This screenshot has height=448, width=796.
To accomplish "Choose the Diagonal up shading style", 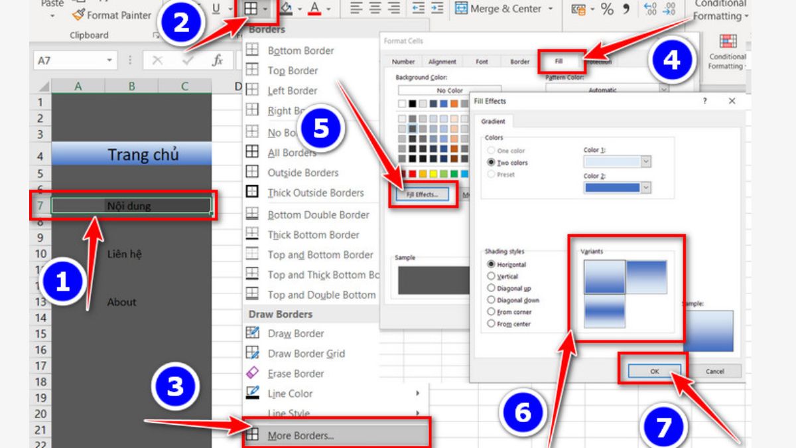I will point(492,288).
